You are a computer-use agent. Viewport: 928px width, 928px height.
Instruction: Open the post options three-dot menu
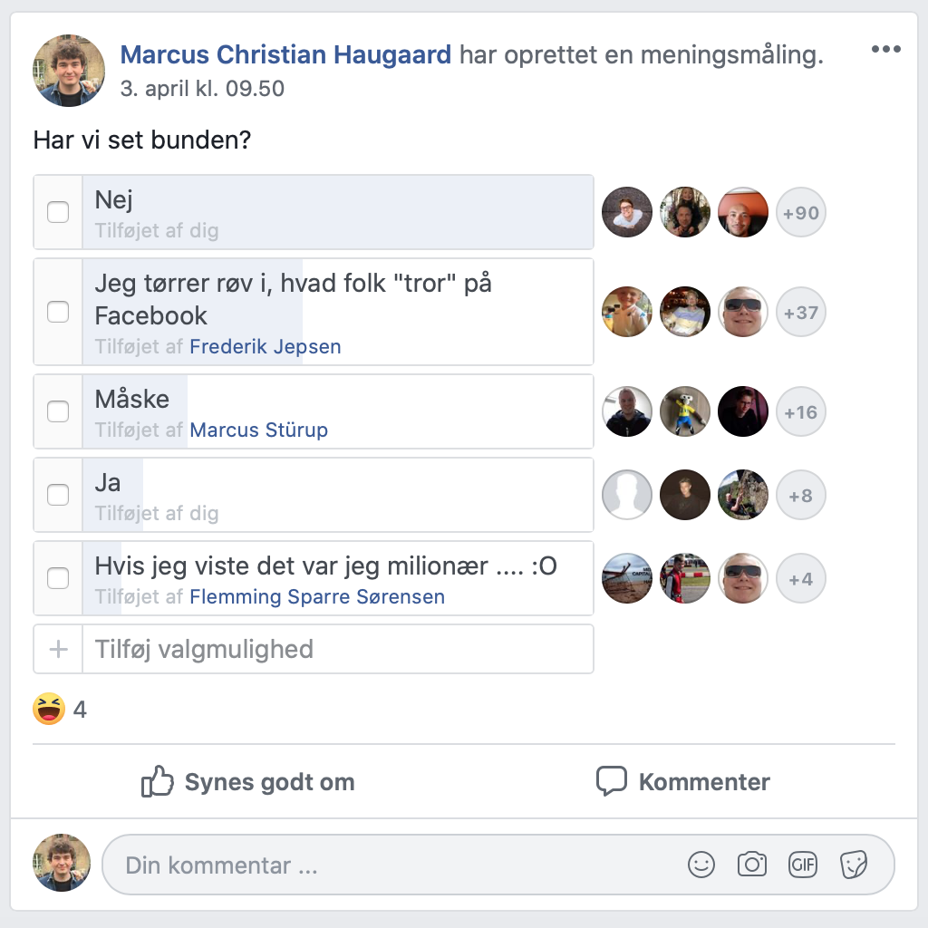point(885,49)
